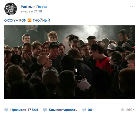Click the eye views icon

click(x=123, y=110)
